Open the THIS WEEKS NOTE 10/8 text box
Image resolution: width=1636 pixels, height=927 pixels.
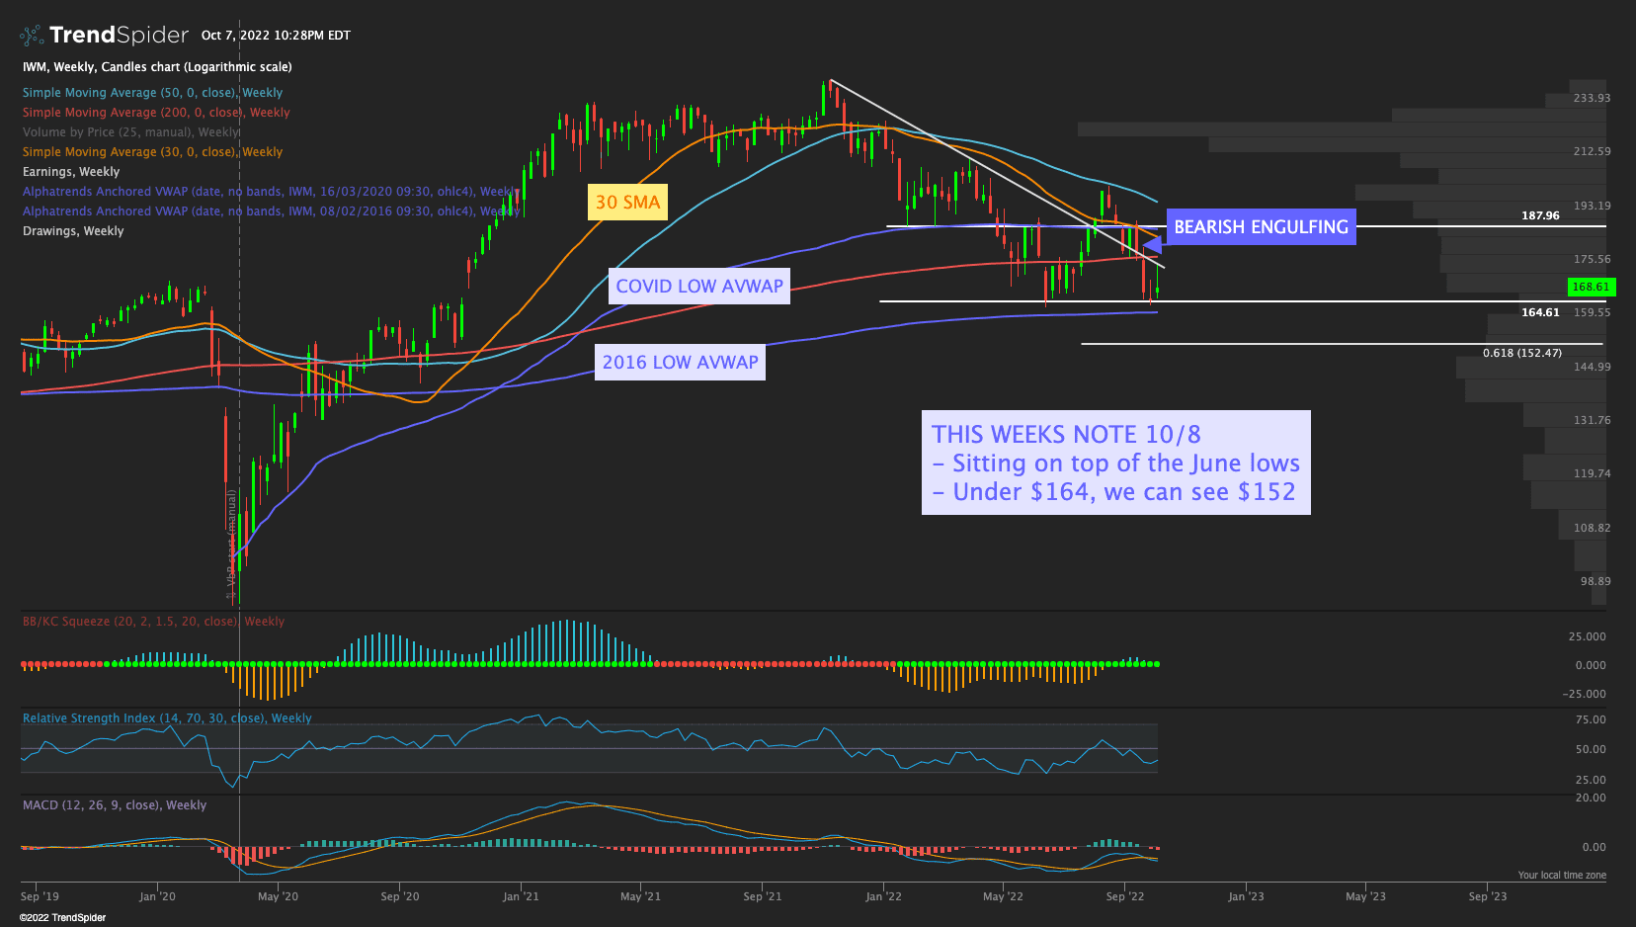click(1115, 463)
